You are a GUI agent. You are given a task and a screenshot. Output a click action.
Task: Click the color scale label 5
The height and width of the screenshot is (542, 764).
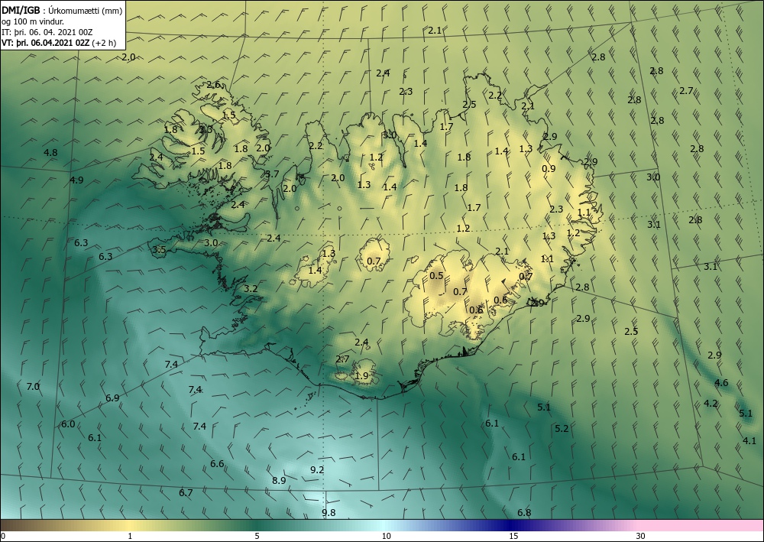[257, 536]
